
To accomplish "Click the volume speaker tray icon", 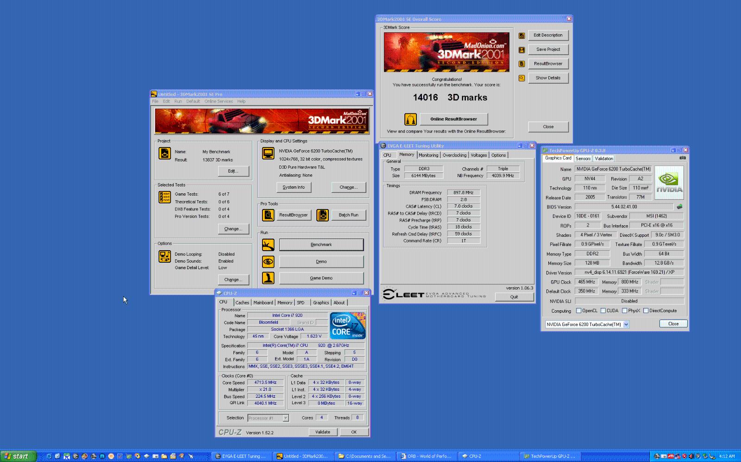I will [691, 456].
